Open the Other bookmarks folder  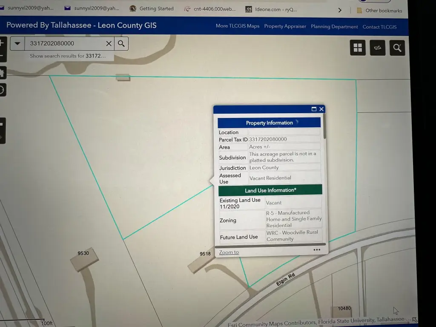point(379,11)
